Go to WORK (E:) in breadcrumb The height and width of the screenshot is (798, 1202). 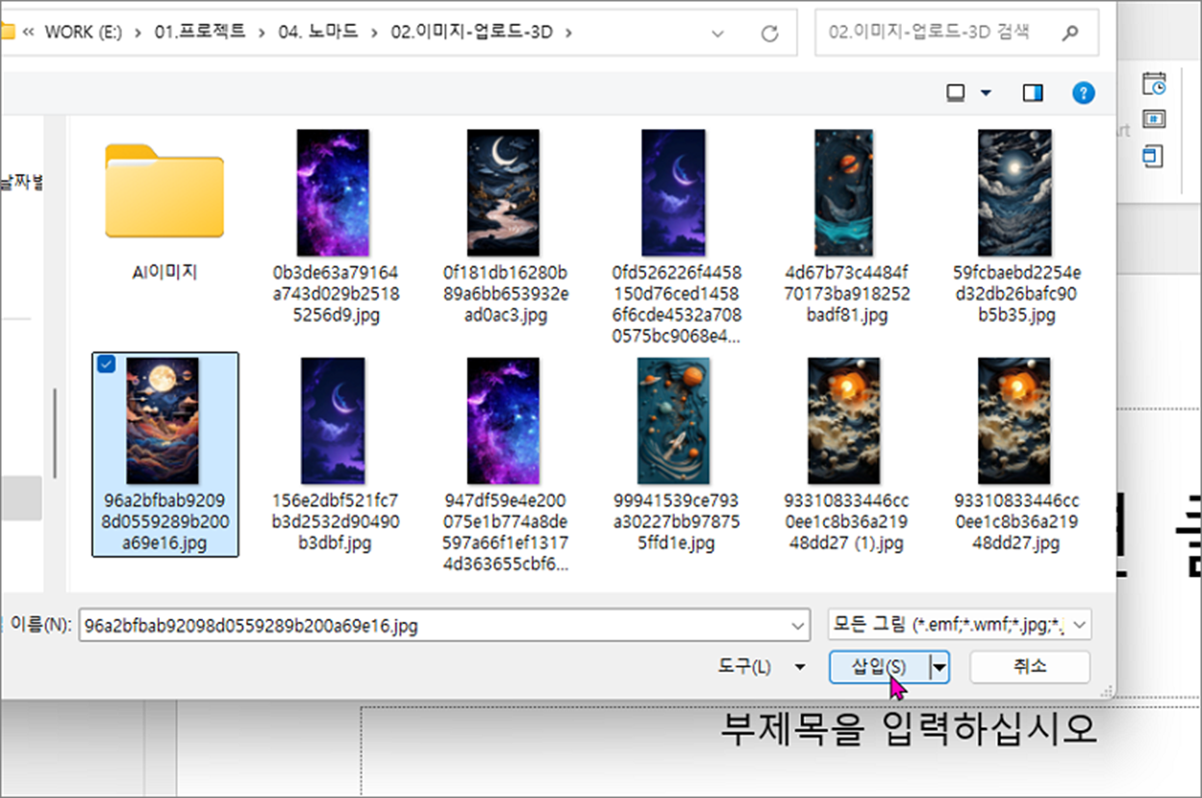tap(83, 32)
